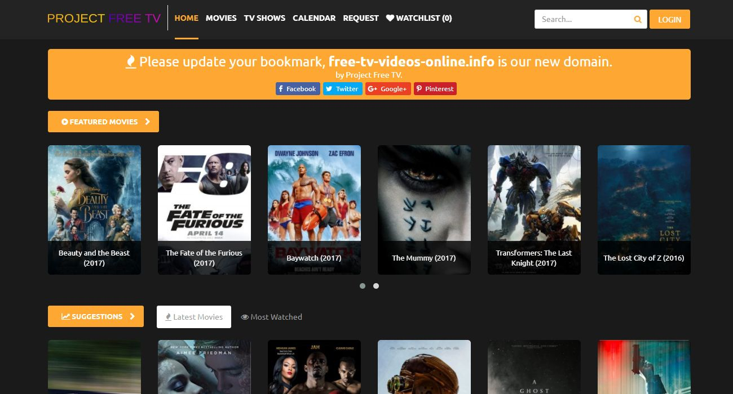Screen dimensions: 733x394
Task: Open the Request page
Action: tap(361, 18)
